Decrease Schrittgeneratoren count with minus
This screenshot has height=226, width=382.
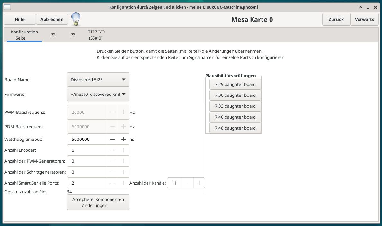[x=112, y=172]
